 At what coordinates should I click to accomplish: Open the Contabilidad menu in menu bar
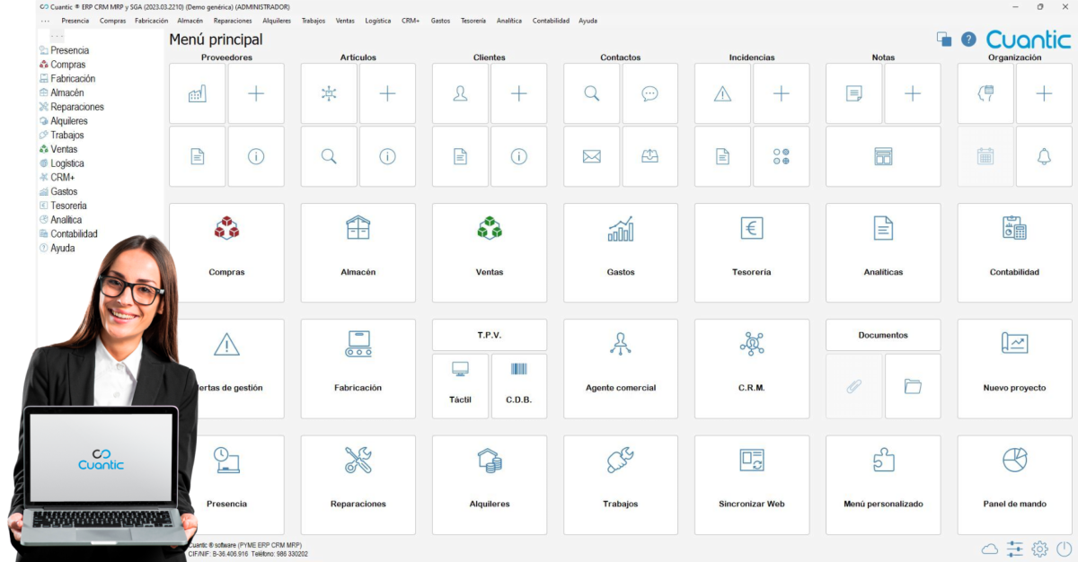[551, 21]
